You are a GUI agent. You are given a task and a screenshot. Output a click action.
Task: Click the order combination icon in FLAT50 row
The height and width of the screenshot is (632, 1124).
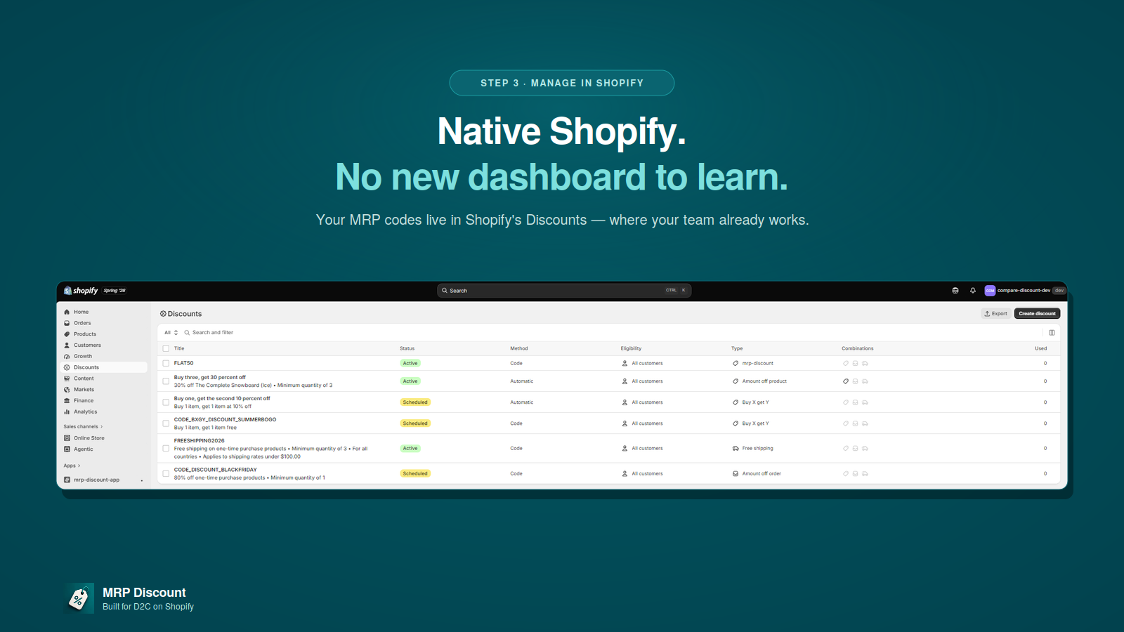(x=855, y=364)
